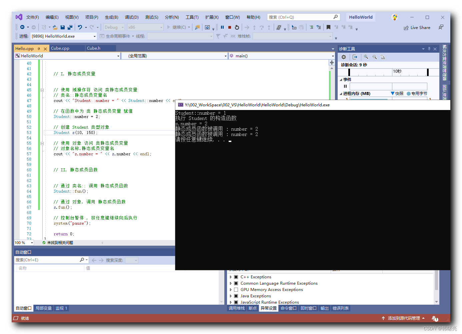The image size is (462, 334).
Task: Click the 快照 snapshot legend in diagnostics
Action: pyautogui.click(x=397, y=94)
